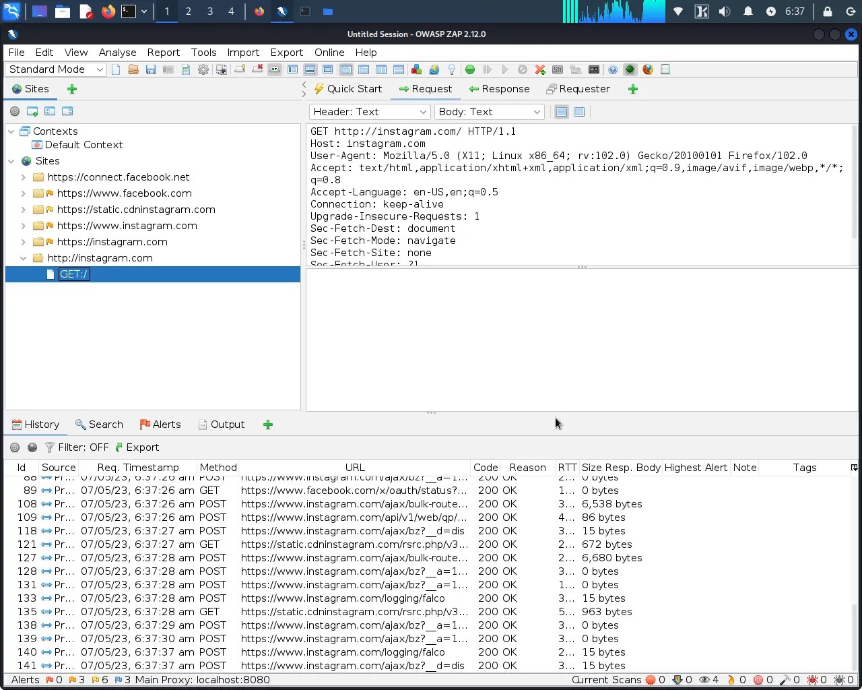
Task: Open the Analyse menu
Action: tap(117, 53)
